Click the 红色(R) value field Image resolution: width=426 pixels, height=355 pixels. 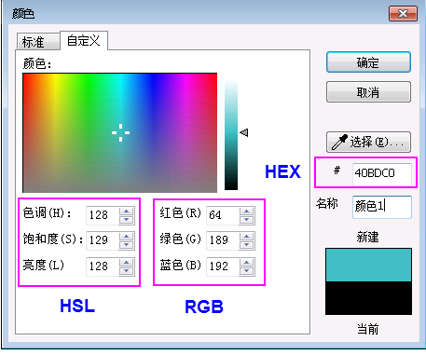[x=223, y=215]
